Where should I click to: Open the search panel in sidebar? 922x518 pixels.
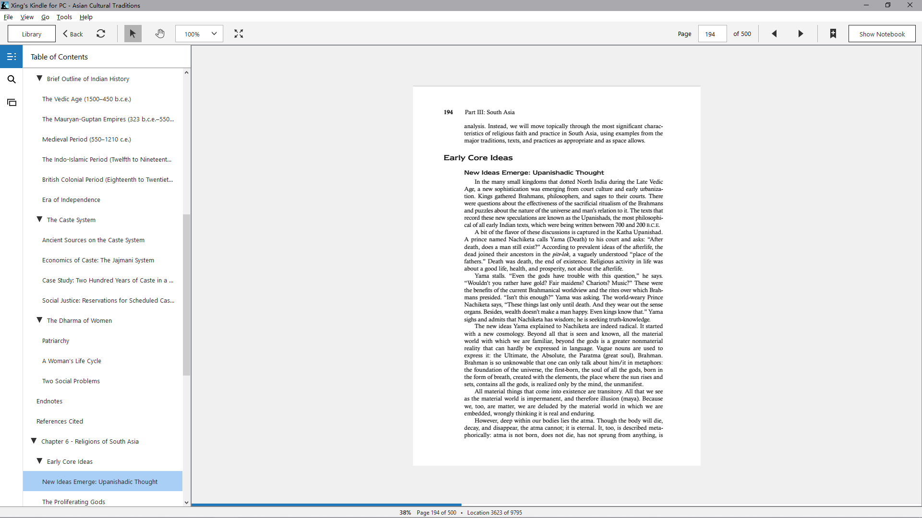(x=12, y=79)
